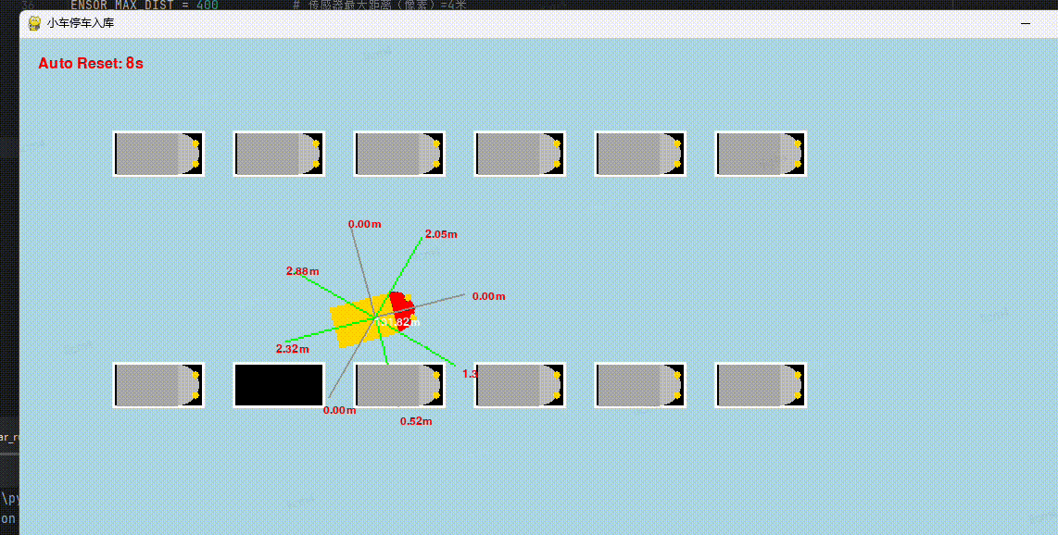Click the 0.00m reading below the empty spot
Image resolution: width=1058 pixels, height=535 pixels.
coord(339,410)
